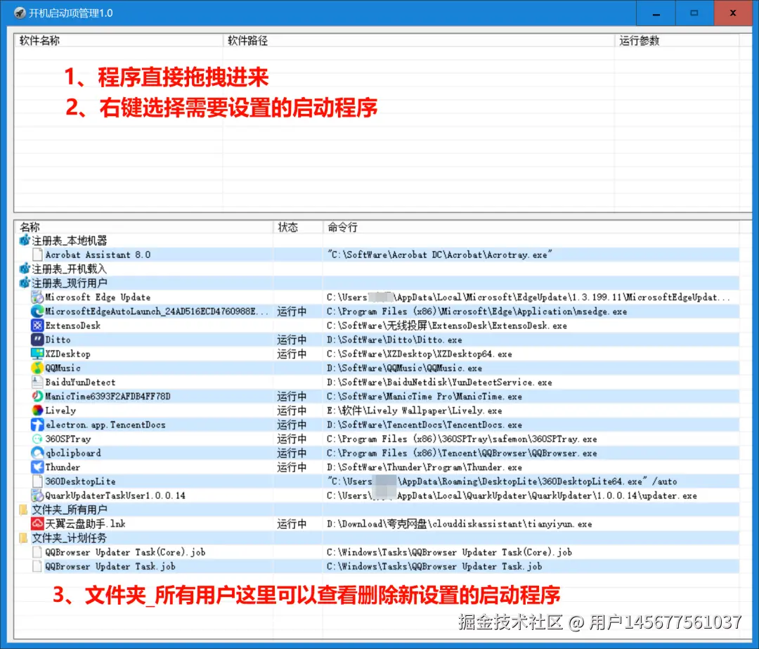The height and width of the screenshot is (649, 759).
Task: Minimize the 开机启动项管理 window
Action: pos(656,13)
